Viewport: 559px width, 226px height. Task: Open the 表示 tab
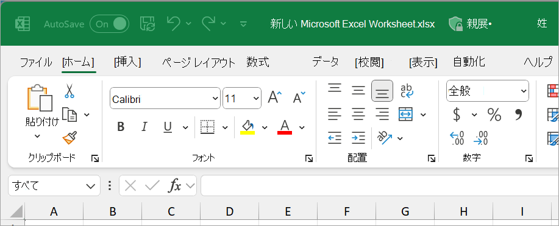(423, 62)
